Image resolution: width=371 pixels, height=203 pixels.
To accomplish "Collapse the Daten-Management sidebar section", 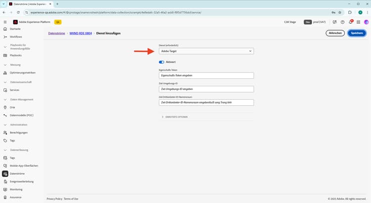I will tap(5, 100).
